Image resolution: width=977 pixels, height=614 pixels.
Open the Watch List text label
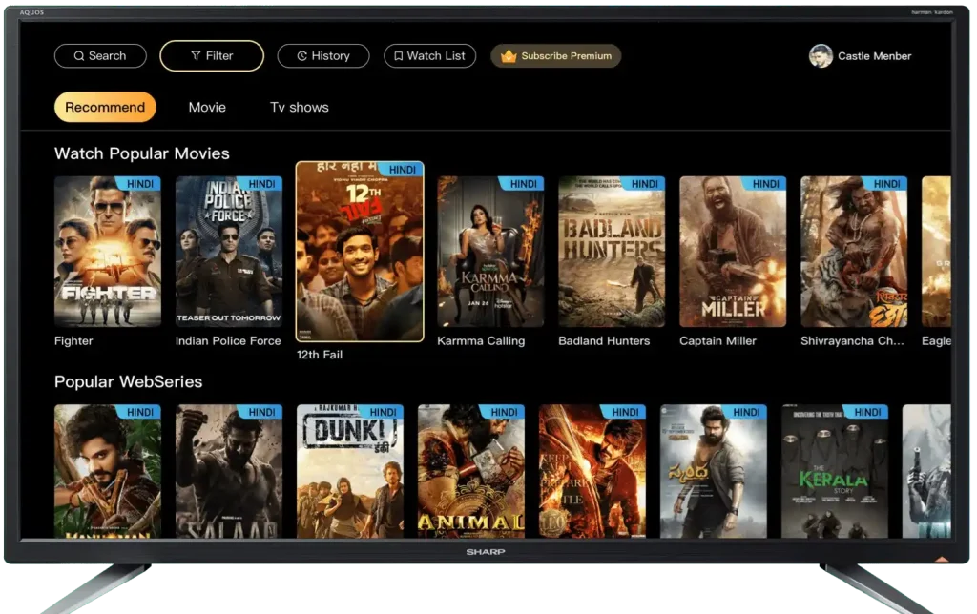(436, 56)
